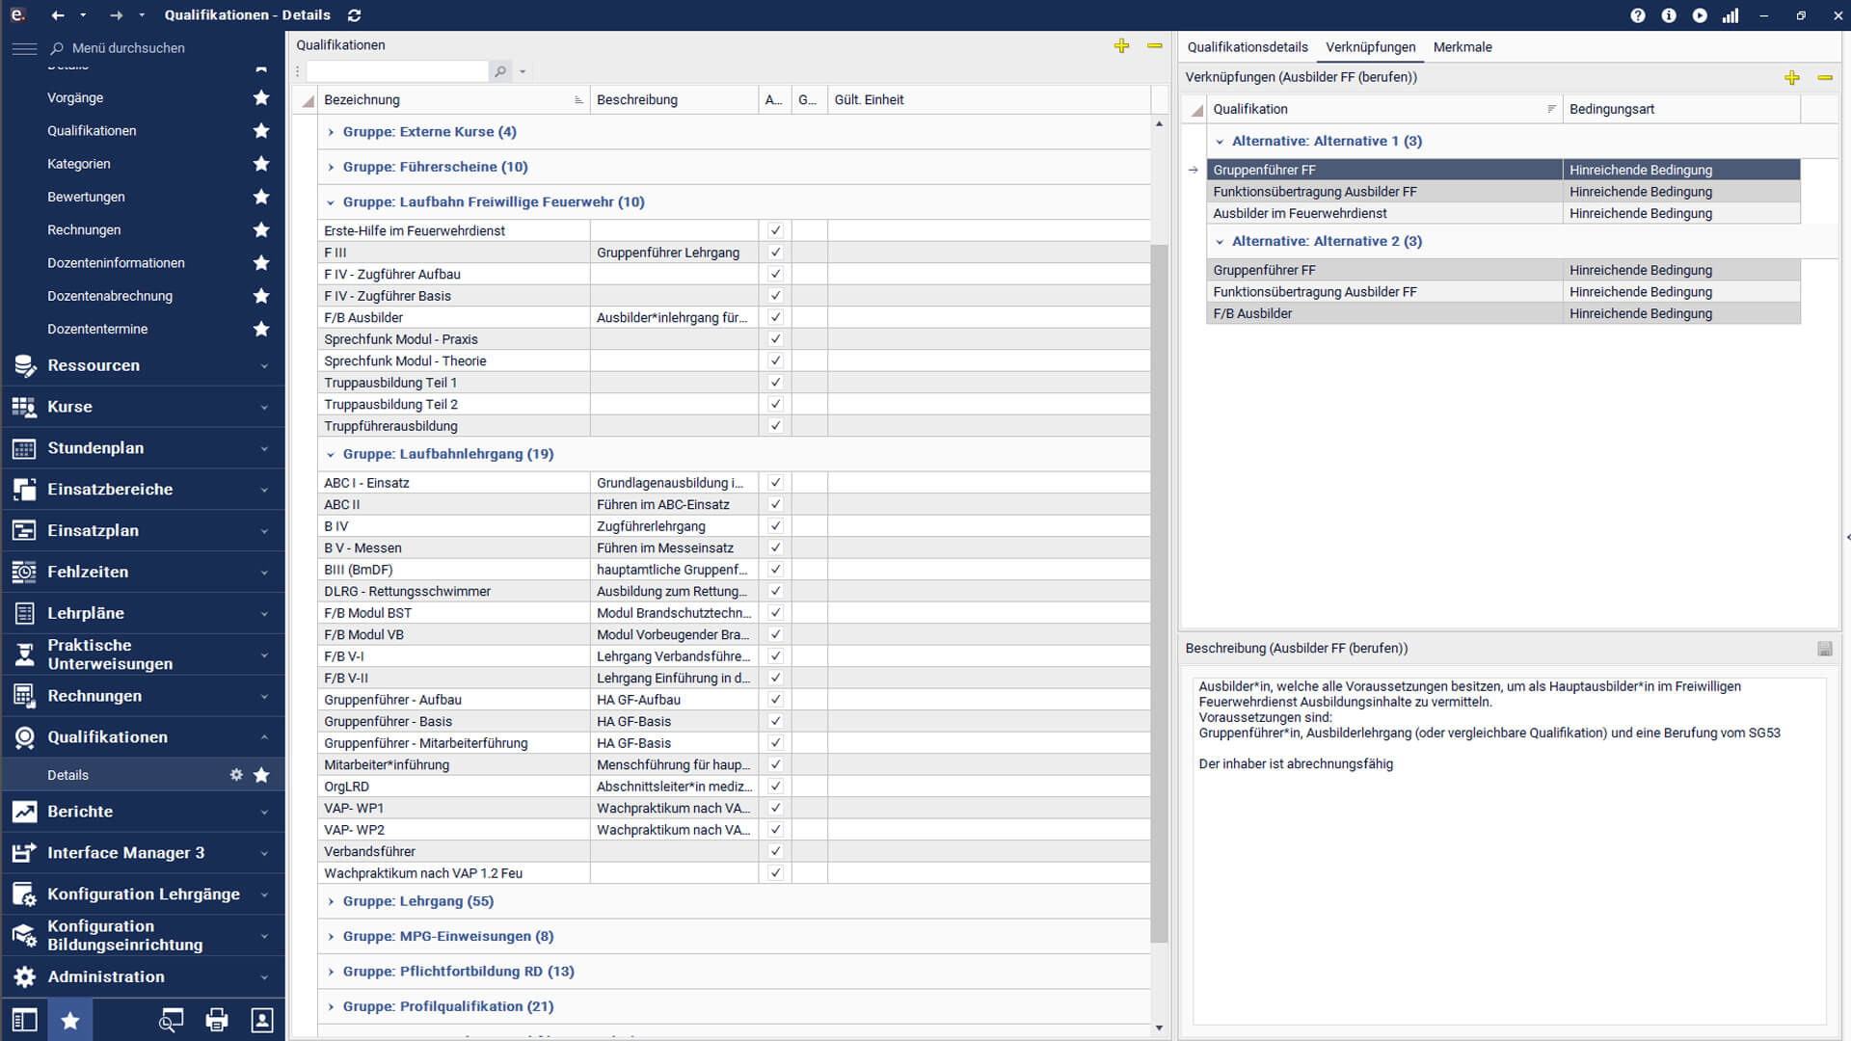Switch to Merkmale tab

(1462, 47)
